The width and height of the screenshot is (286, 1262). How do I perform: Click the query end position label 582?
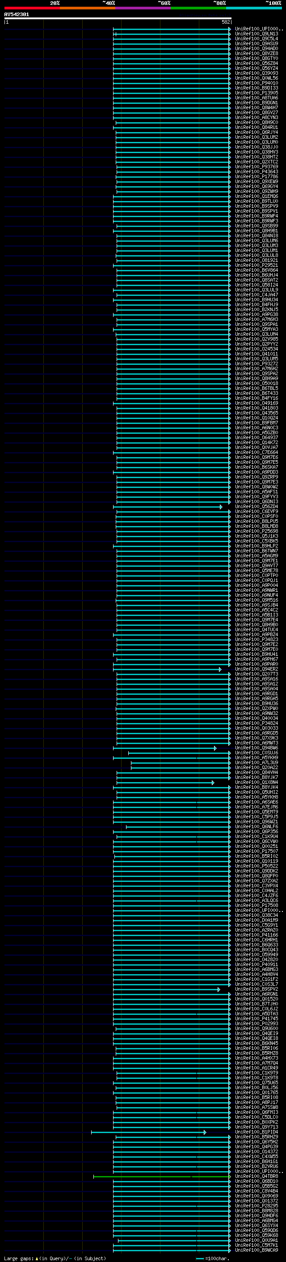[225, 22]
